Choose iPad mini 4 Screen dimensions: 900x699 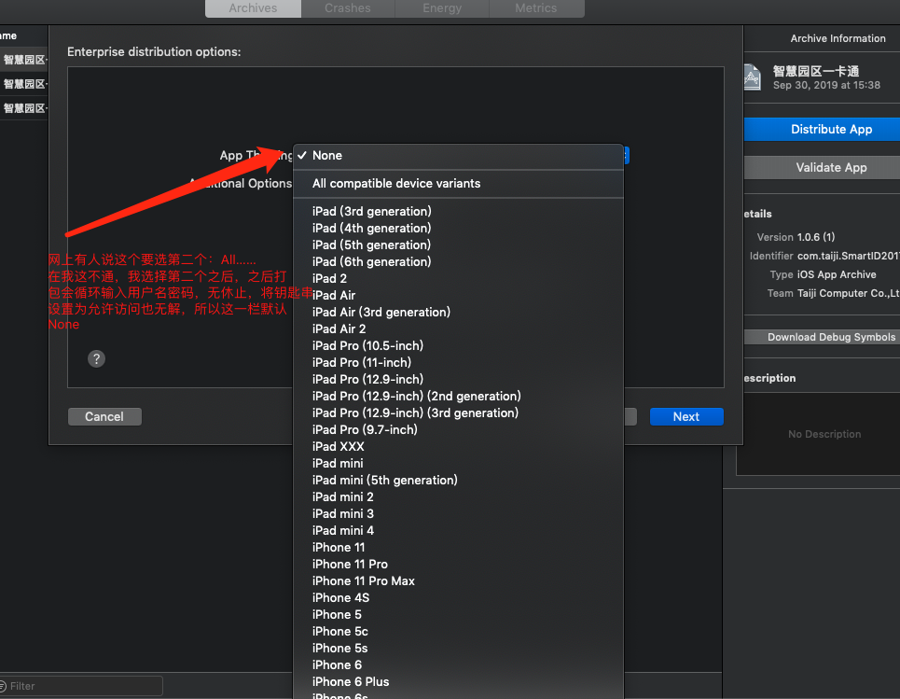[x=458, y=531]
